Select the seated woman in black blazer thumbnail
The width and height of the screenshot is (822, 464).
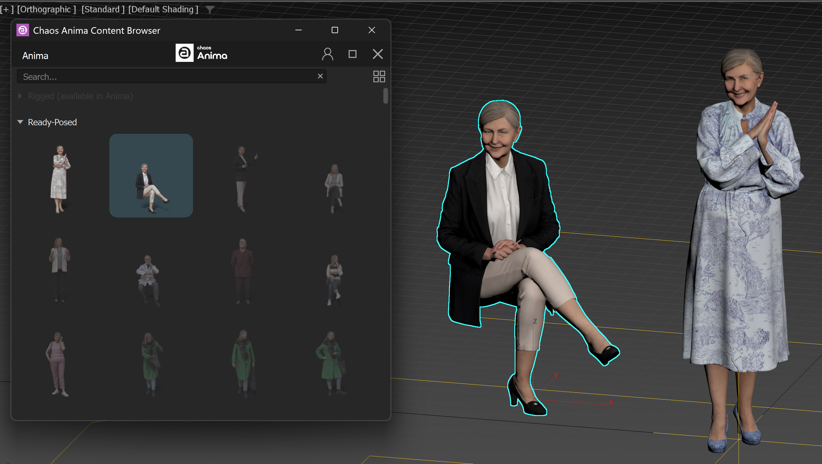point(151,176)
